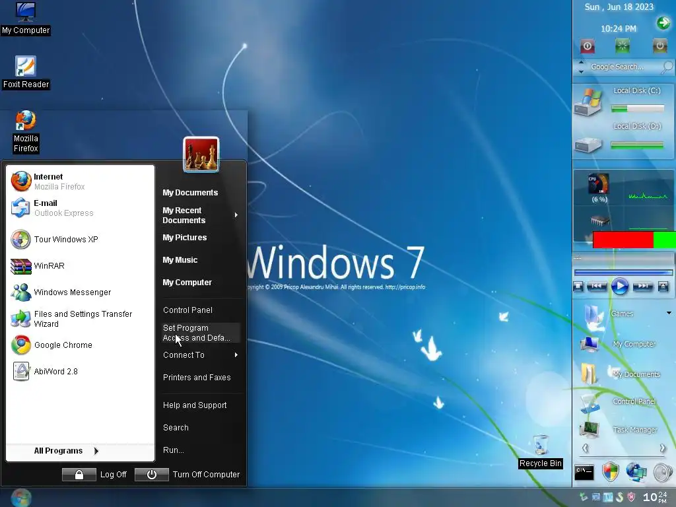Screen dimensions: 676x507
Task: Click the Log Off button
Action: point(94,474)
